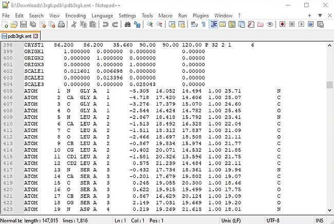Toggle synchronized vertical scrolling

[x=172, y=25]
